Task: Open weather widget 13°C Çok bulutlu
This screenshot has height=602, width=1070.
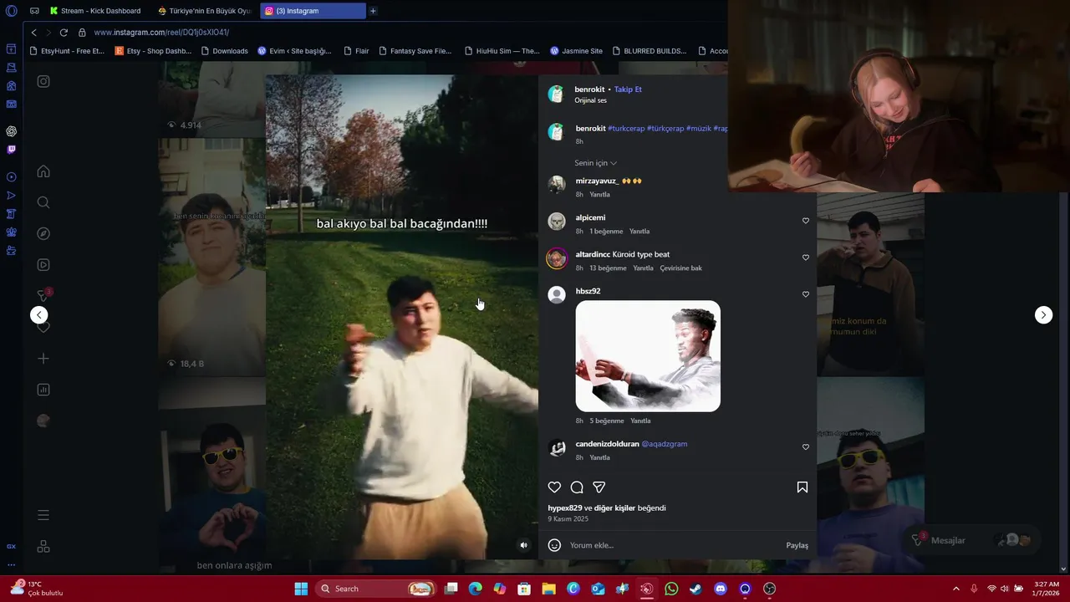Action: (36, 589)
